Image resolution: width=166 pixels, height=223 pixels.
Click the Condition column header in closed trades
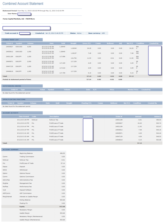click(140, 43)
